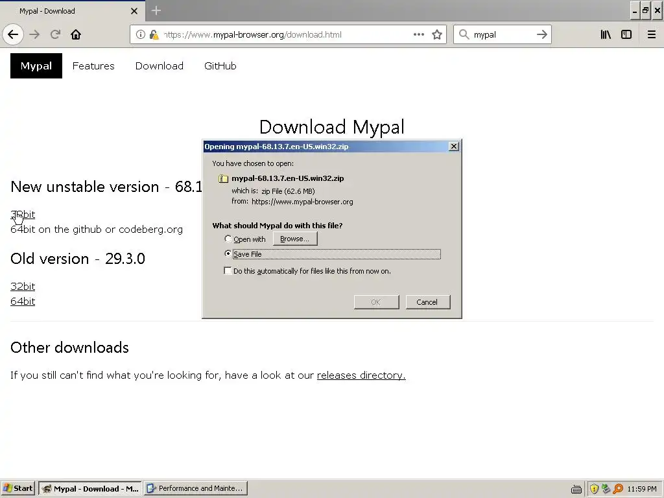The image size is (664, 498).
Task: Open a new tab with plus
Action: pyautogui.click(x=156, y=10)
